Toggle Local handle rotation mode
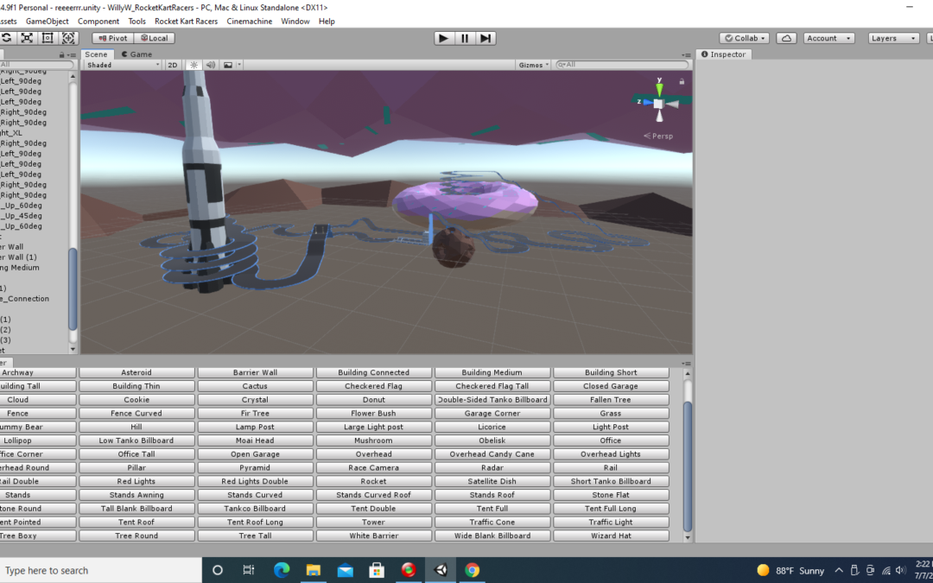Viewport: 933px width, 583px height. click(154, 38)
